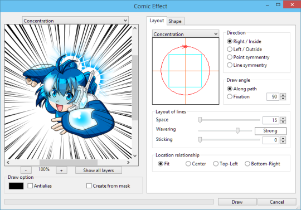Click the Space slider handle
Screen dimensions: 301x210
point(200,120)
